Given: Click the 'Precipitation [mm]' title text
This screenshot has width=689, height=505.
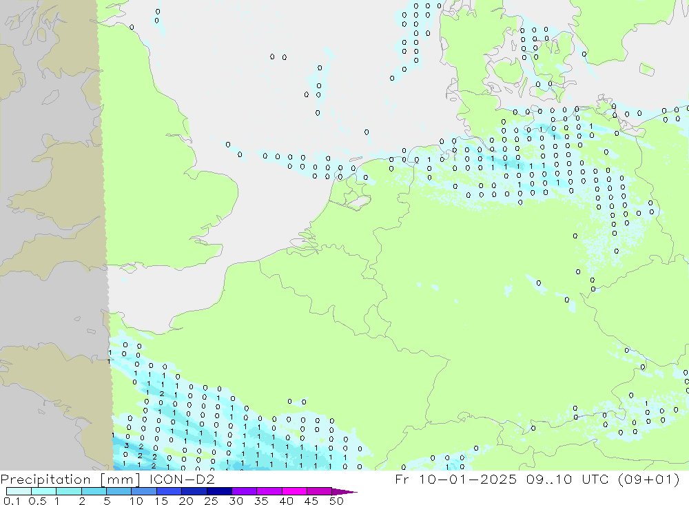Looking at the screenshot, I should tap(70, 480).
